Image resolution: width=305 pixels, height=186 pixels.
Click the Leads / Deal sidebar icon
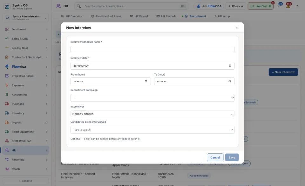(7, 48)
